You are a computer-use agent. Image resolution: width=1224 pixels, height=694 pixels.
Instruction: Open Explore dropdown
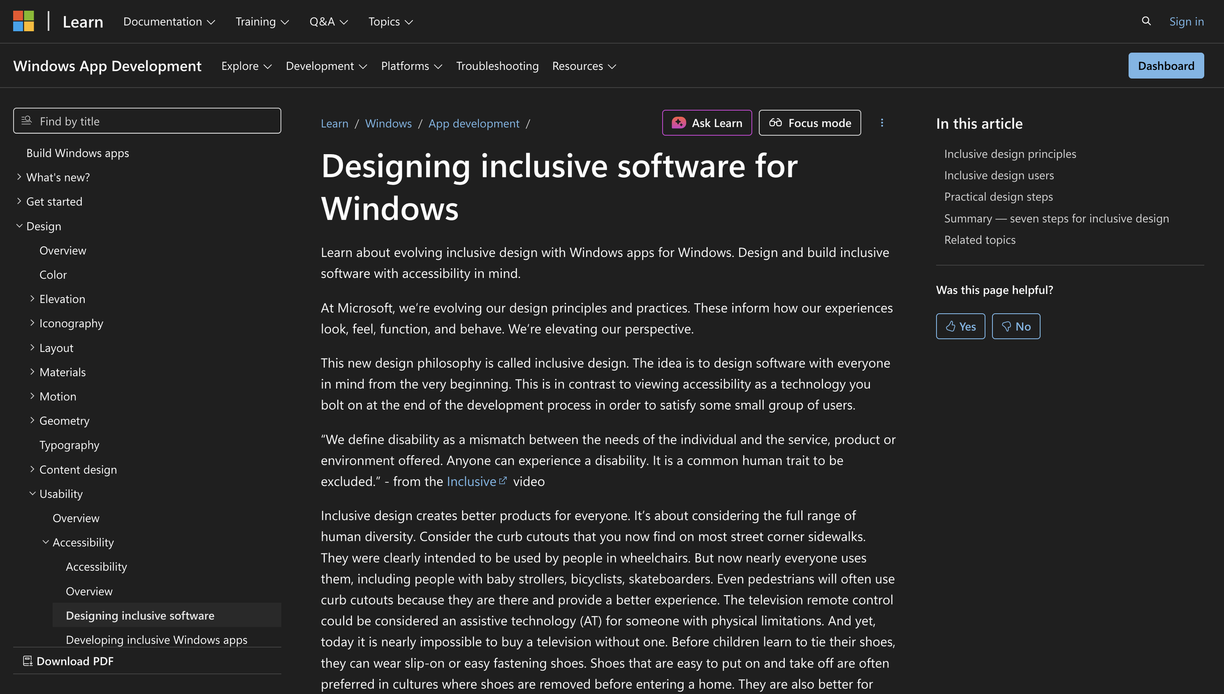click(x=246, y=66)
